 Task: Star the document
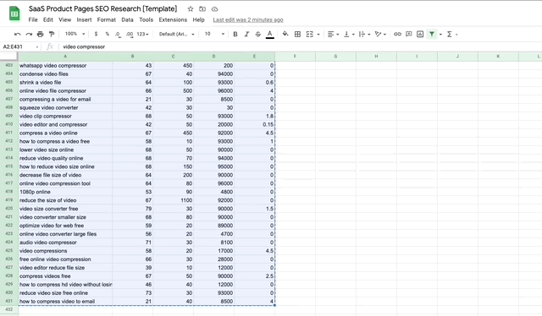191,9
